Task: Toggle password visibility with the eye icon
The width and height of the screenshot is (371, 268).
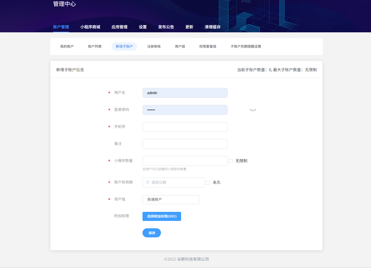Action: click(253, 110)
